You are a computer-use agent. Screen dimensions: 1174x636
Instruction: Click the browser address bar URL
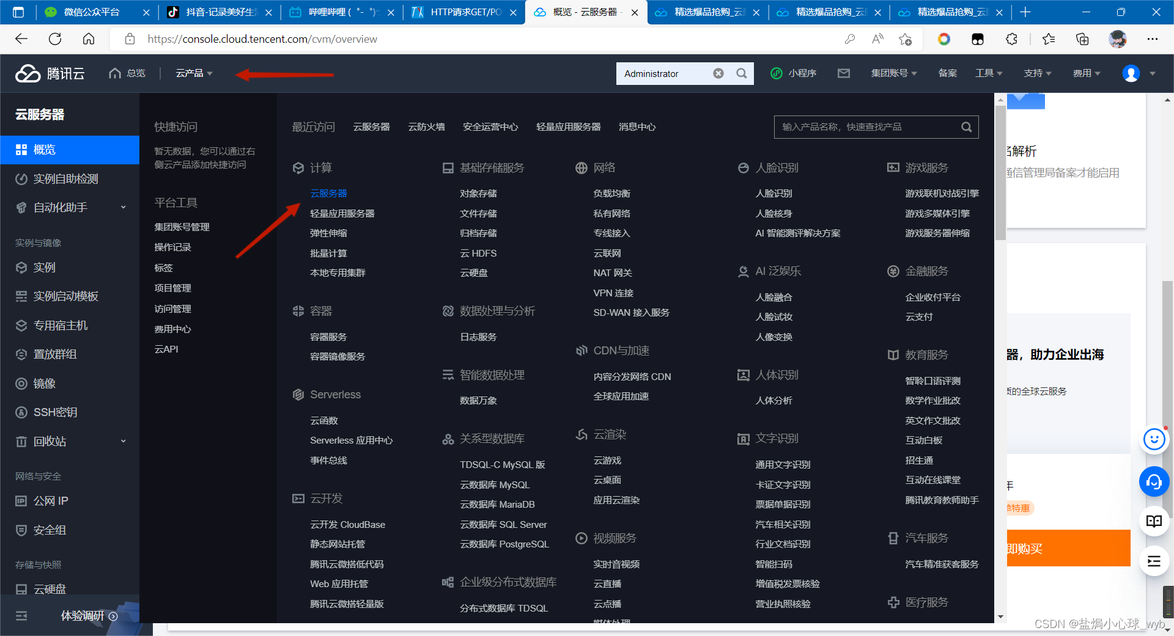coord(262,39)
